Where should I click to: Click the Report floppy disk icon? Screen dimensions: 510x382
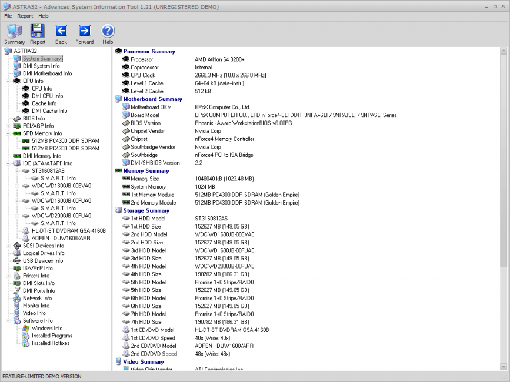[38, 31]
